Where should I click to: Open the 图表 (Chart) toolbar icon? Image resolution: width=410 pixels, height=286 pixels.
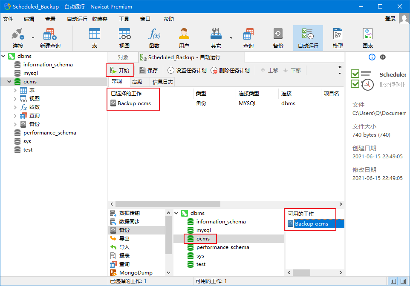[x=367, y=37]
